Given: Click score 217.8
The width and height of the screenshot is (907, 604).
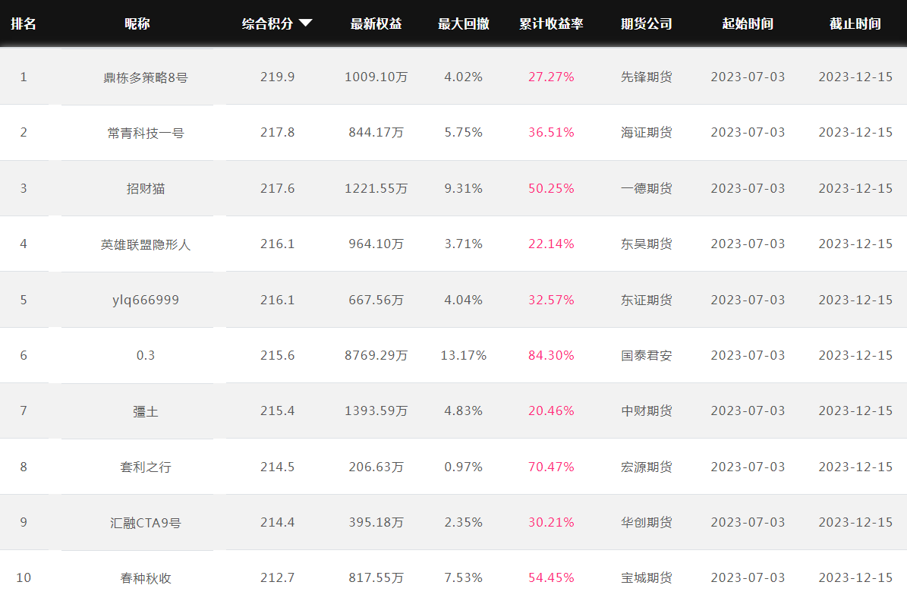Looking at the screenshot, I should coord(277,133).
